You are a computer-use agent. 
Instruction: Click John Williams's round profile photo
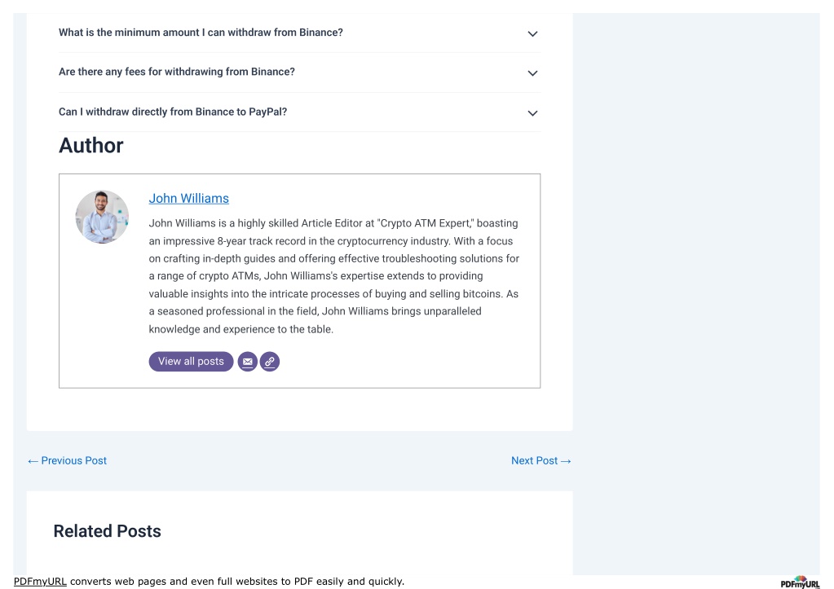[102, 217]
